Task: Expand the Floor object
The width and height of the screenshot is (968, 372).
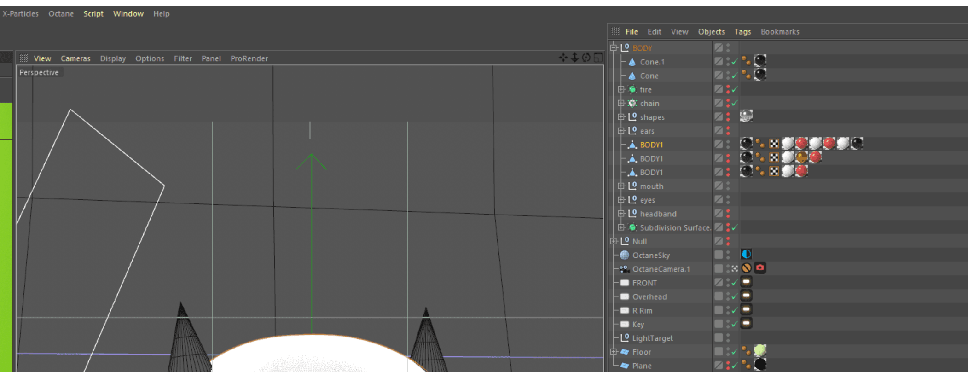Action: (x=614, y=352)
